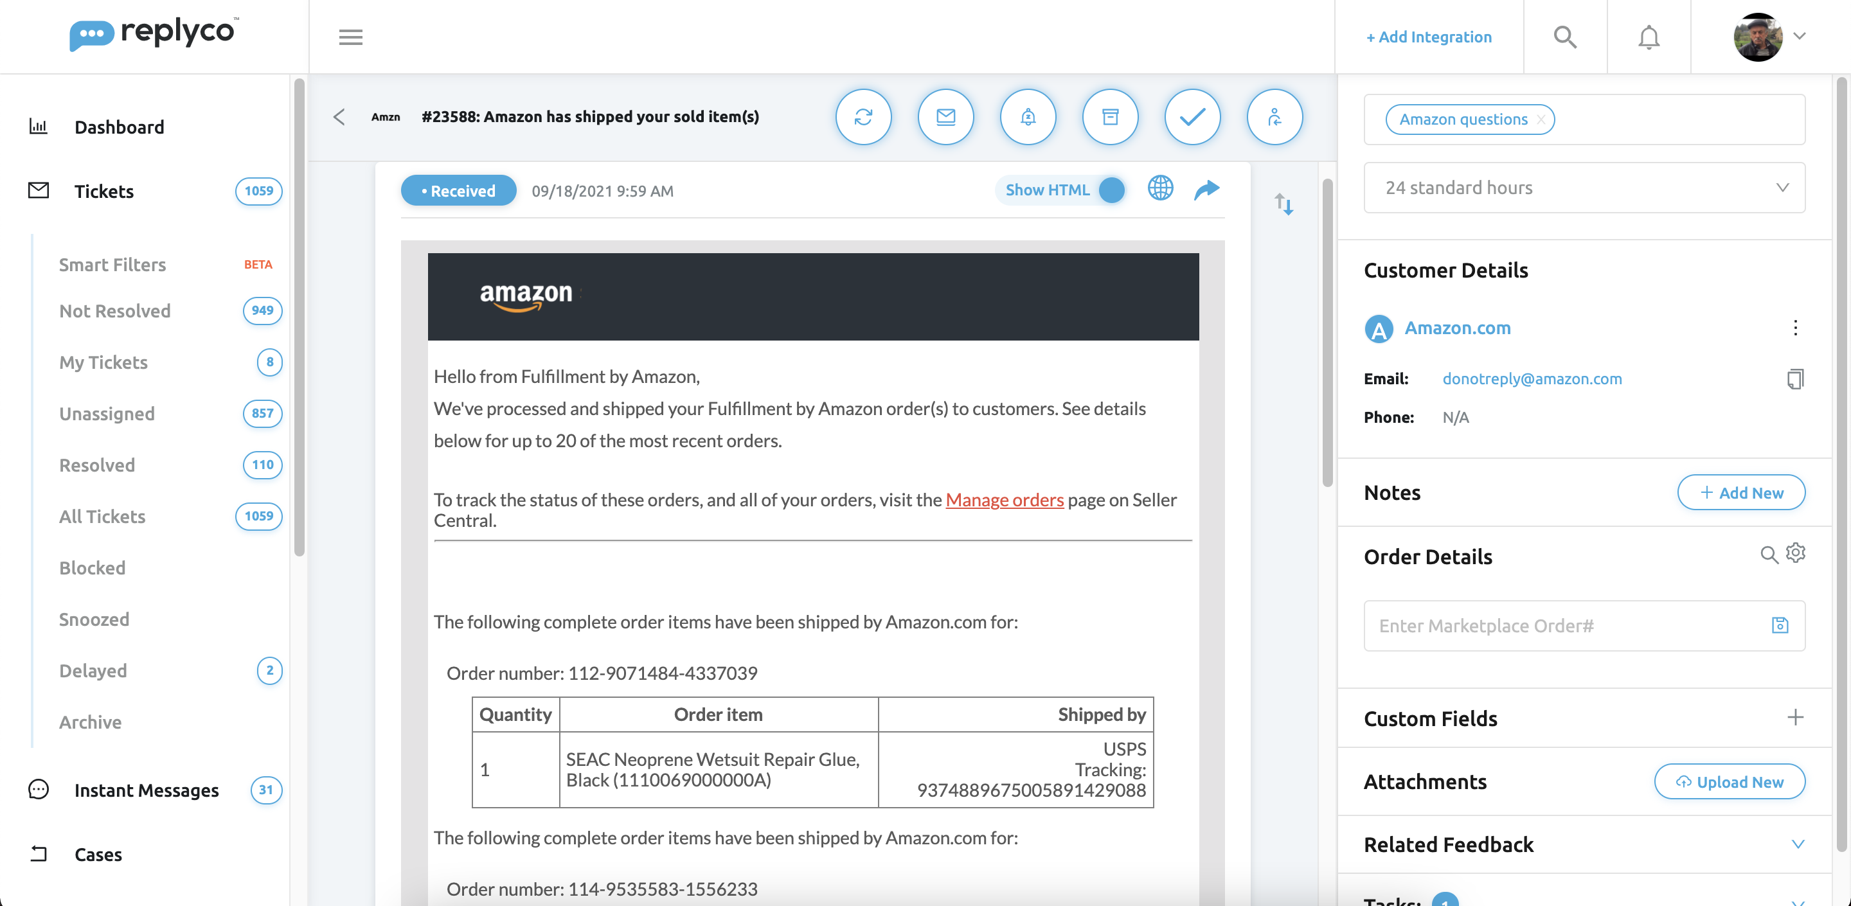Image resolution: width=1851 pixels, height=906 pixels.
Task: Copy the customer email using the copy icon
Action: (1796, 379)
